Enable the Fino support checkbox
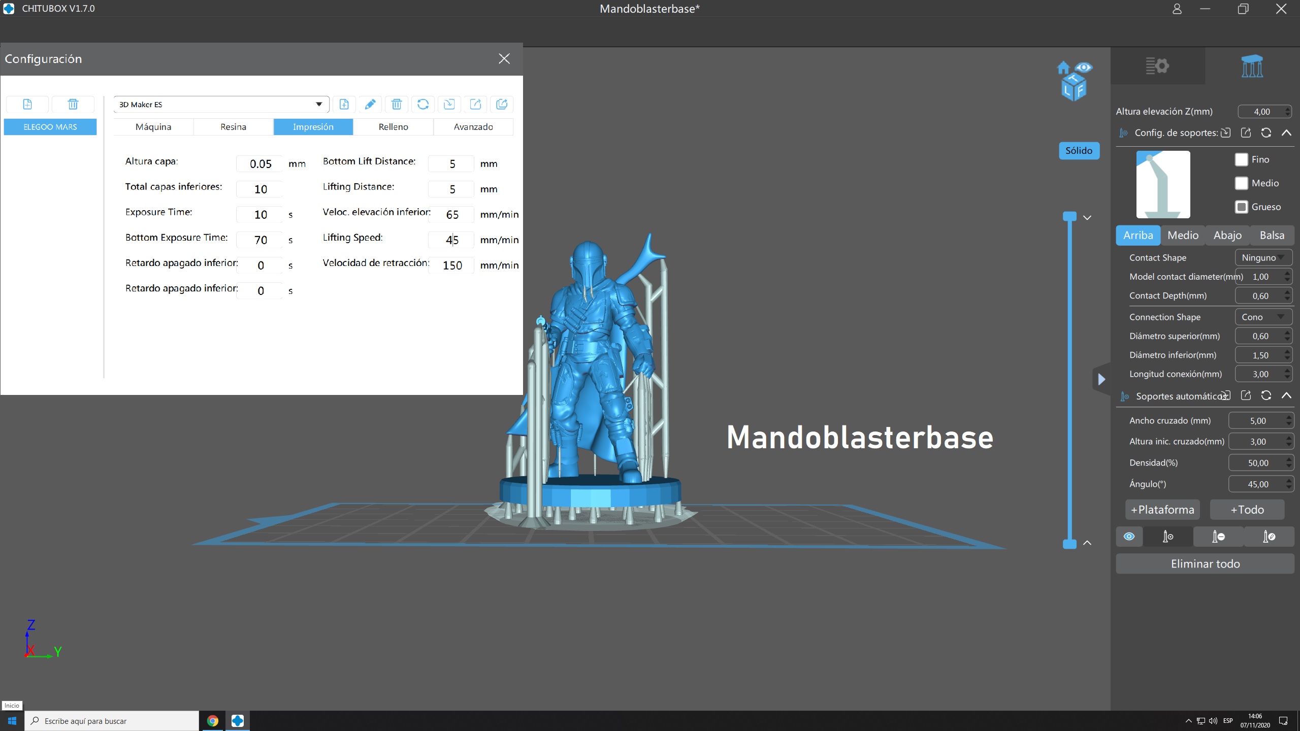Screen dimensions: 1300x731 [x=1242, y=159]
